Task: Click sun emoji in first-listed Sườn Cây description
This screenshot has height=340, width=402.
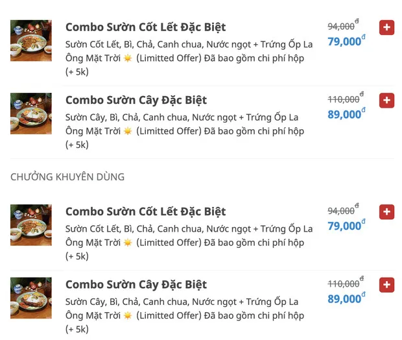Action: 128,132
